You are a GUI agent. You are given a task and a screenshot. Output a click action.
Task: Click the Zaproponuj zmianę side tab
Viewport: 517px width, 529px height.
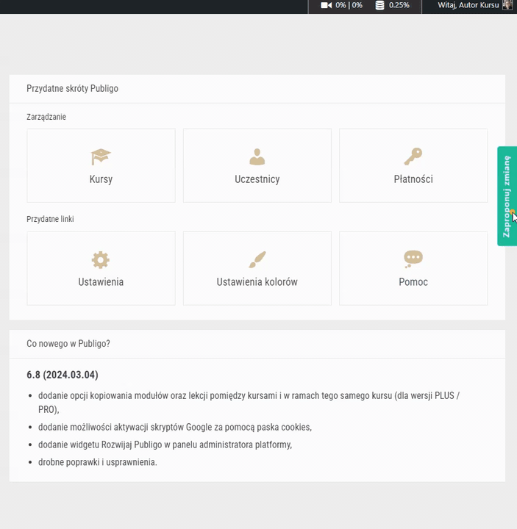pos(507,196)
